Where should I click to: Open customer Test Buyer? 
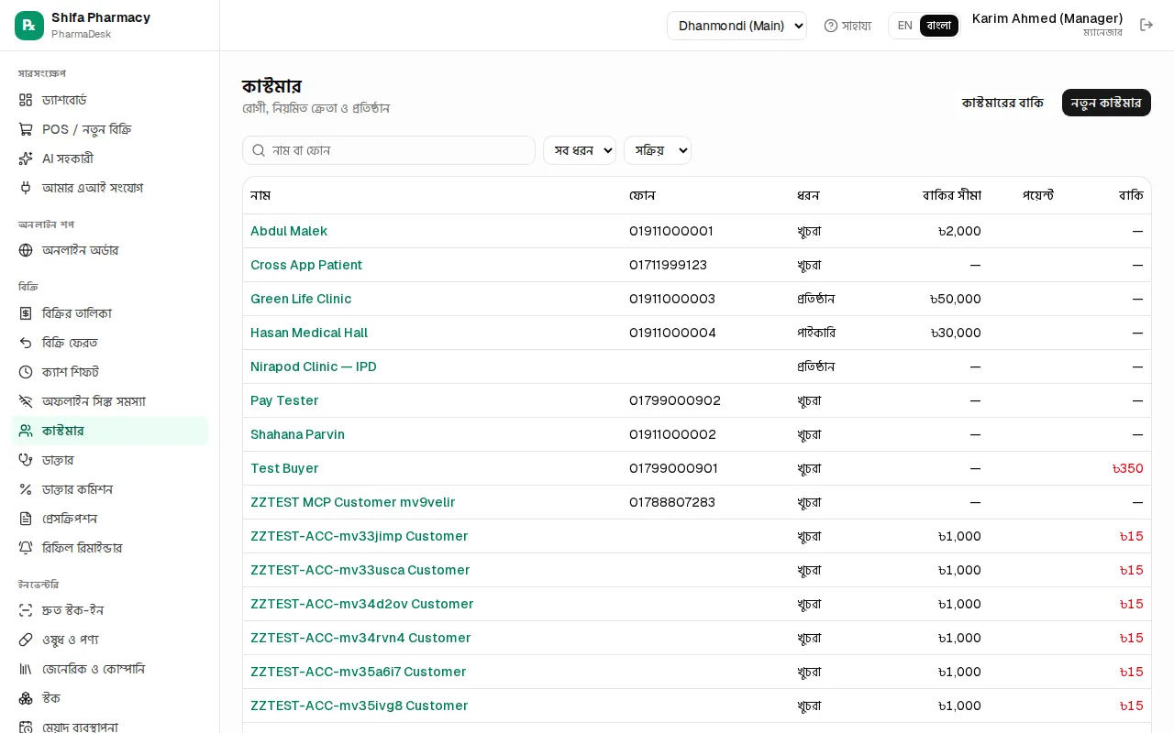pos(284,468)
